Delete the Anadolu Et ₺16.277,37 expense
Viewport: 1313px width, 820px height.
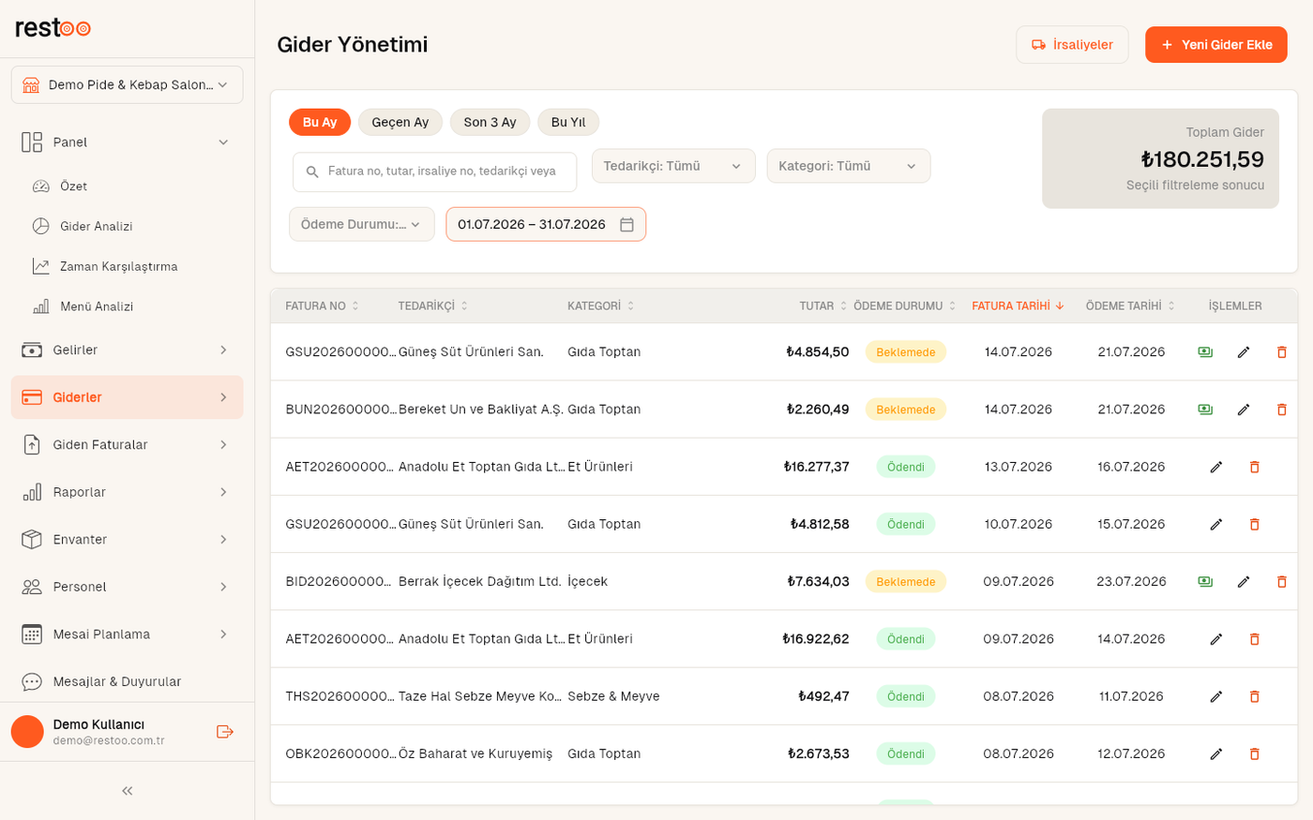[x=1254, y=467]
